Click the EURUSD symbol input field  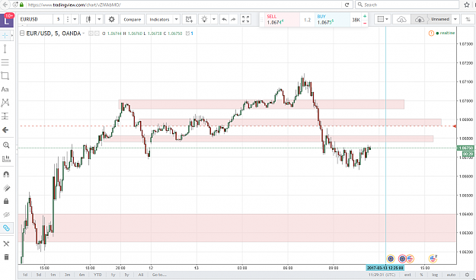(35, 20)
